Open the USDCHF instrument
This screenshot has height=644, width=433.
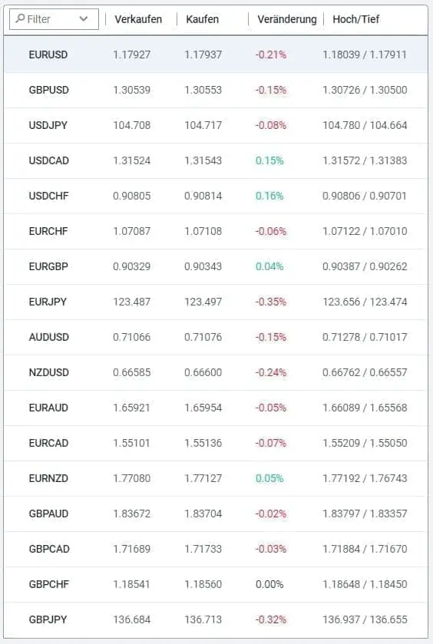point(48,196)
